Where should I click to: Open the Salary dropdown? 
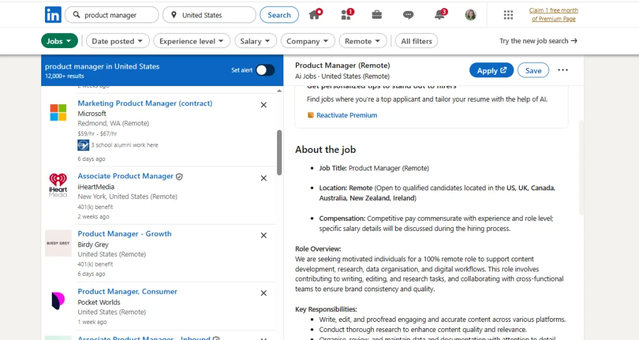(255, 41)
